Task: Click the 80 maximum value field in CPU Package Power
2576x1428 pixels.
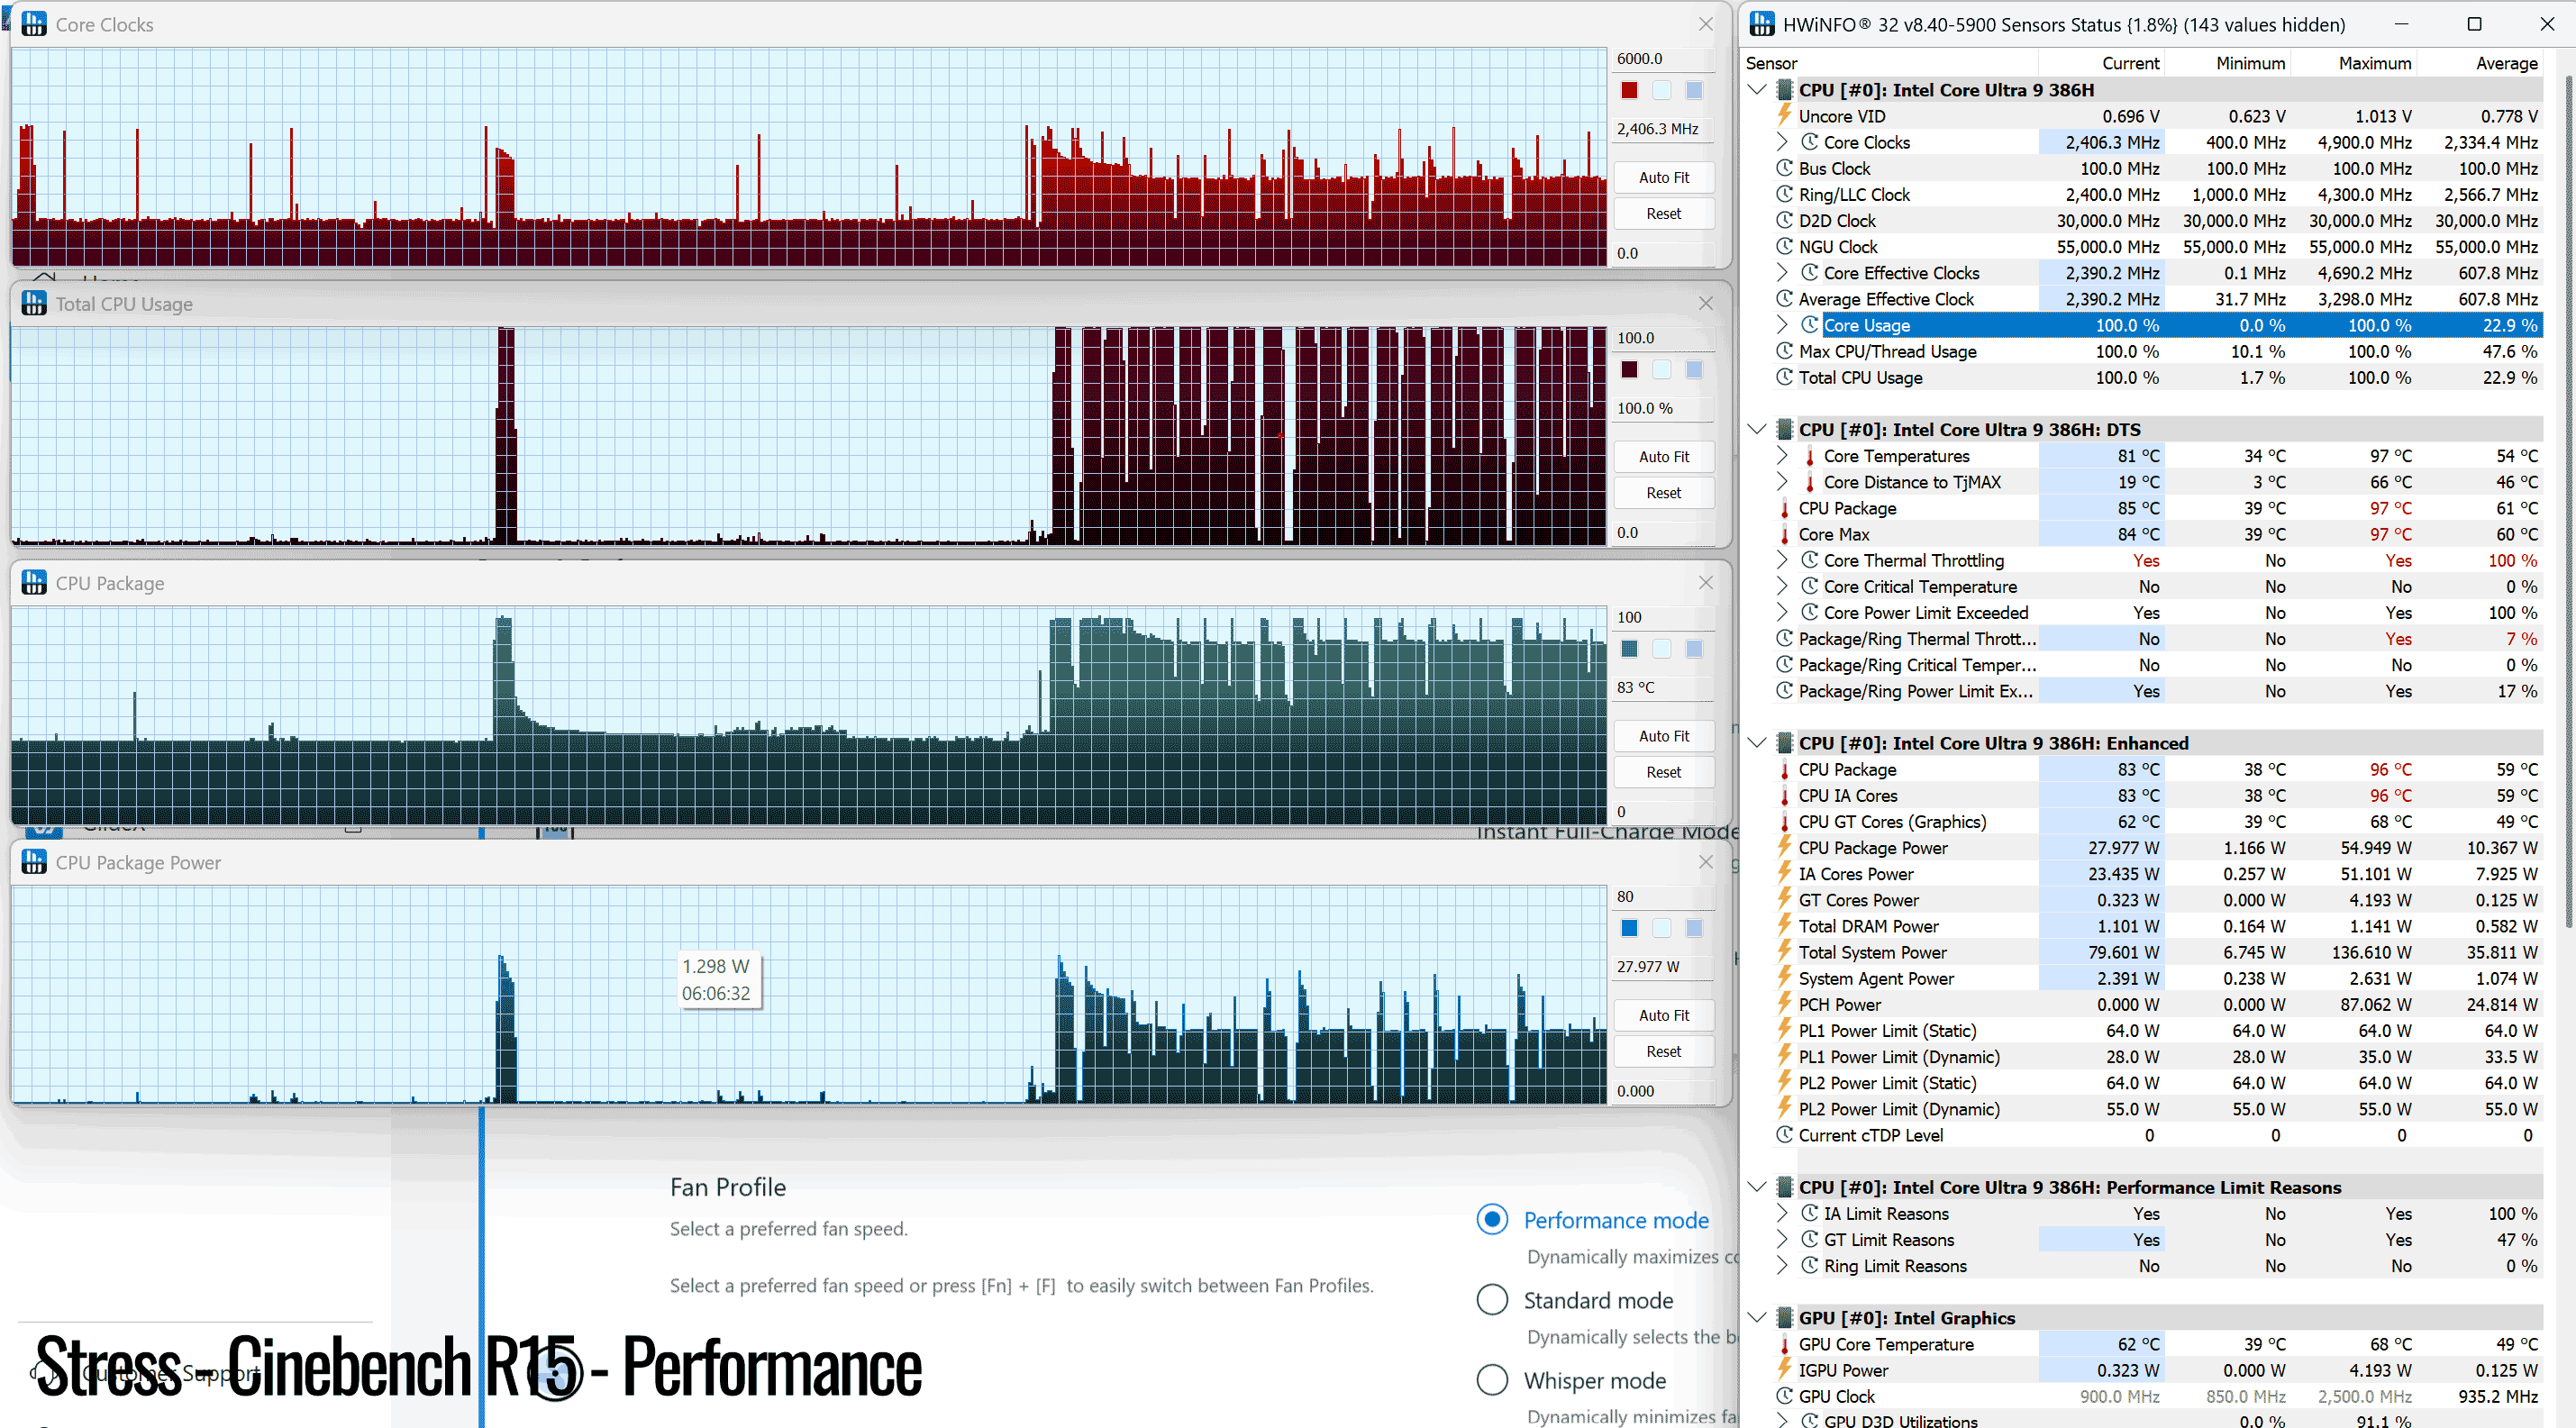Action: [x=1664, y=897]
